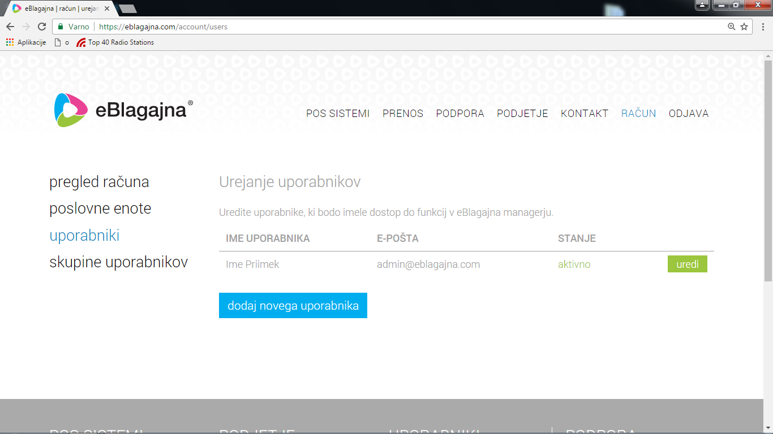The image size is (773, 434).
Task: Reload the page with refresh icon
Action: (42, 27)
